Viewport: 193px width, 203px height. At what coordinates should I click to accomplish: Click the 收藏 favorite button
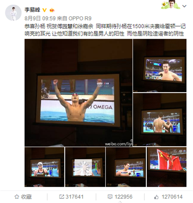click(x=23, y=197)
